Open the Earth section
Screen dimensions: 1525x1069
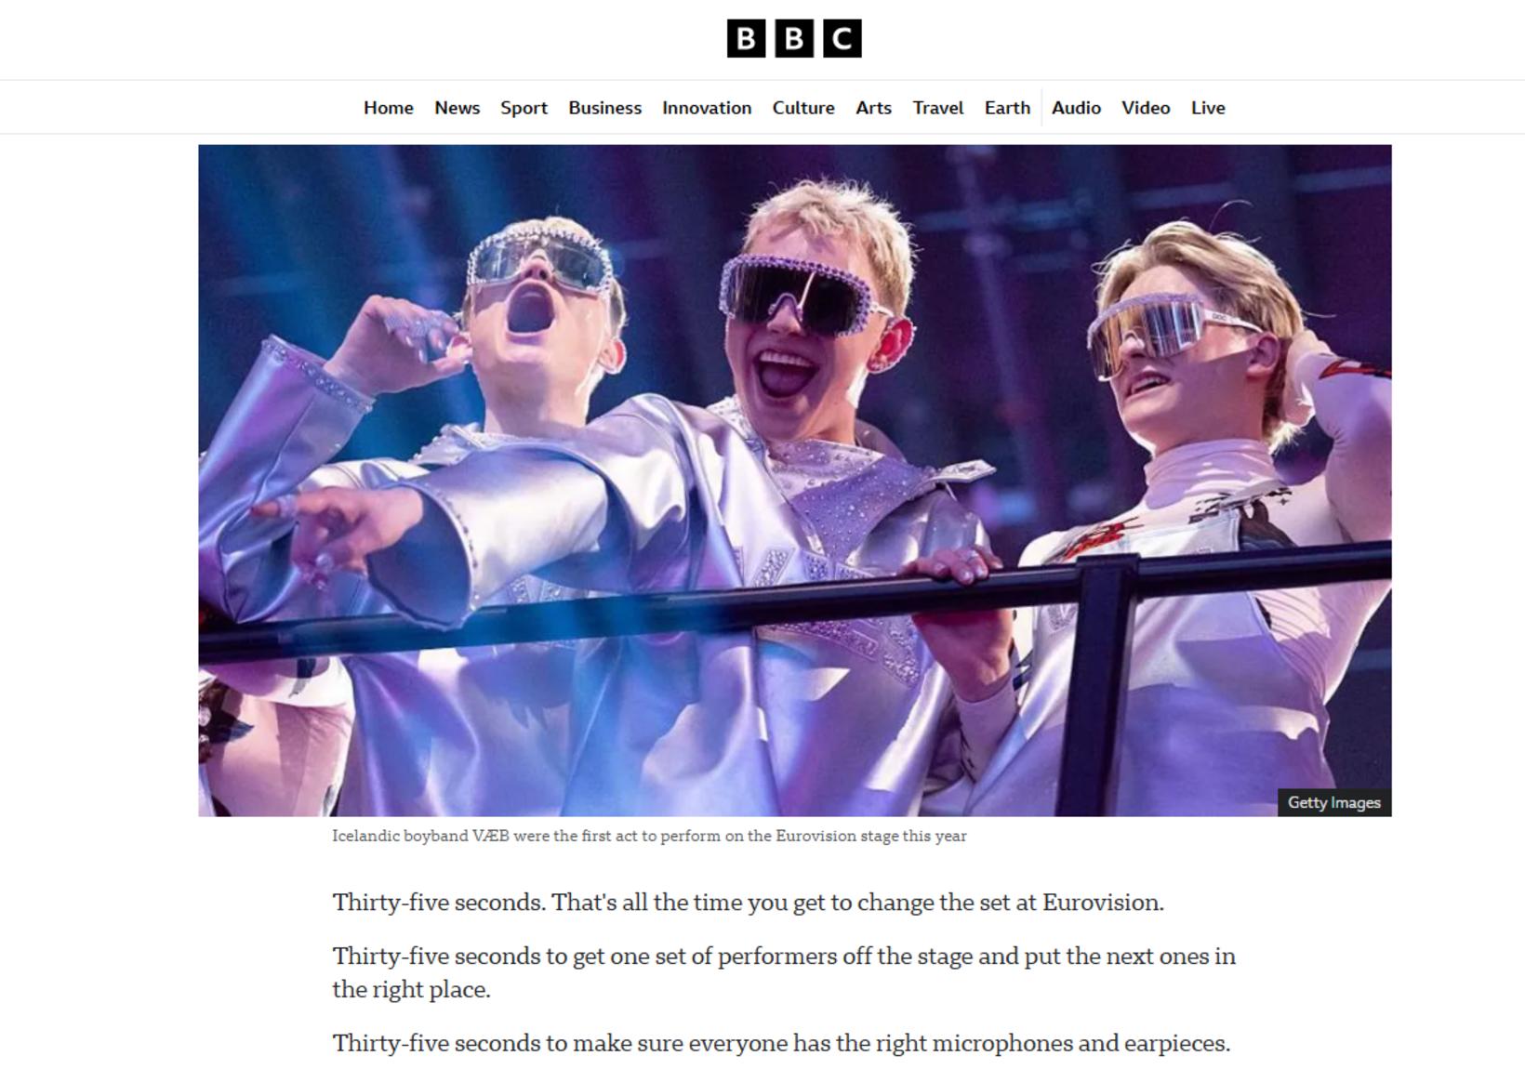[1008, 108]
